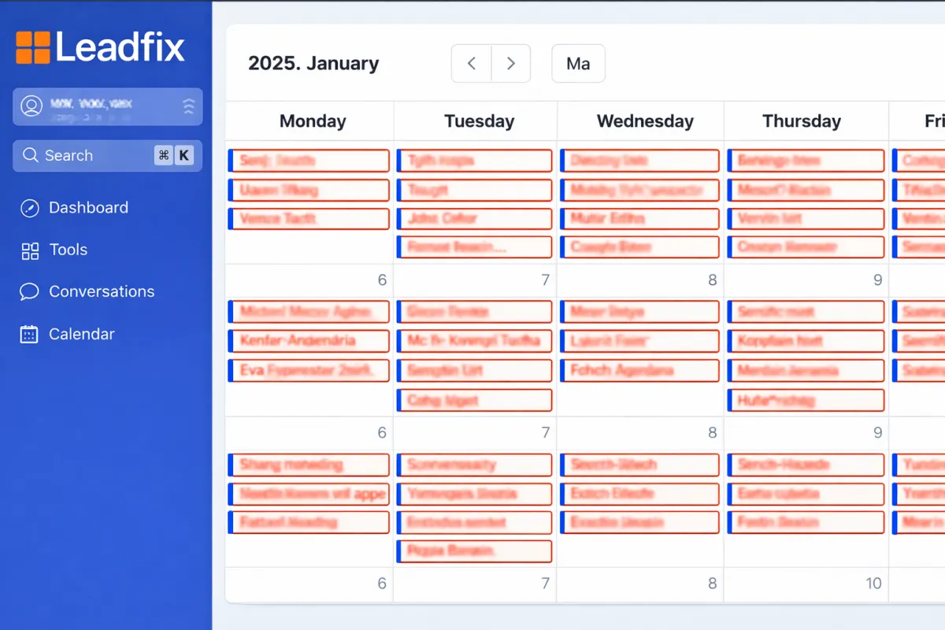The width and height of the screenshot is (945, 630).
Task: Click the Calendar sidebar icon
Action: (29, 334)
